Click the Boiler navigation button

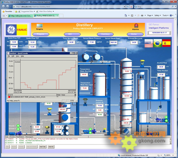(x=135, y=34)
